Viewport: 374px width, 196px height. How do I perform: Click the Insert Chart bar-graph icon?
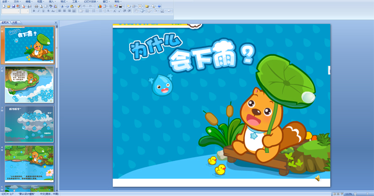tap(100, 7)
